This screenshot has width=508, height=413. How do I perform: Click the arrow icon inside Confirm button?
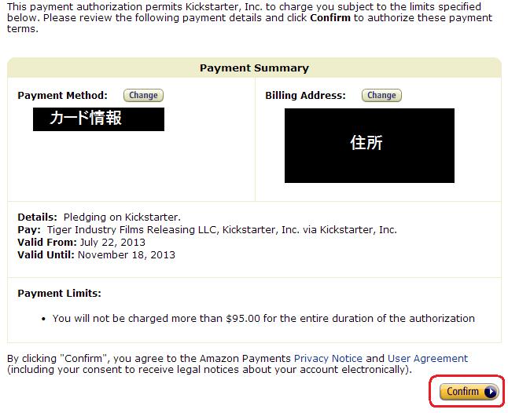491,392
